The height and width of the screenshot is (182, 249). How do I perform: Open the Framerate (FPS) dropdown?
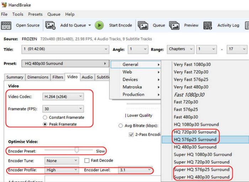(63, 109)
